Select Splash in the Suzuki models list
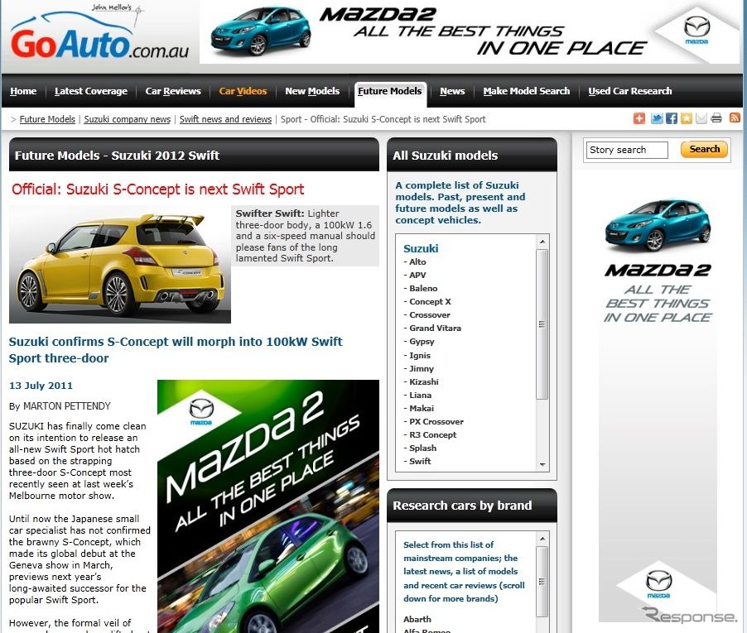Screen dimensions: 747x633 (422, 448)
